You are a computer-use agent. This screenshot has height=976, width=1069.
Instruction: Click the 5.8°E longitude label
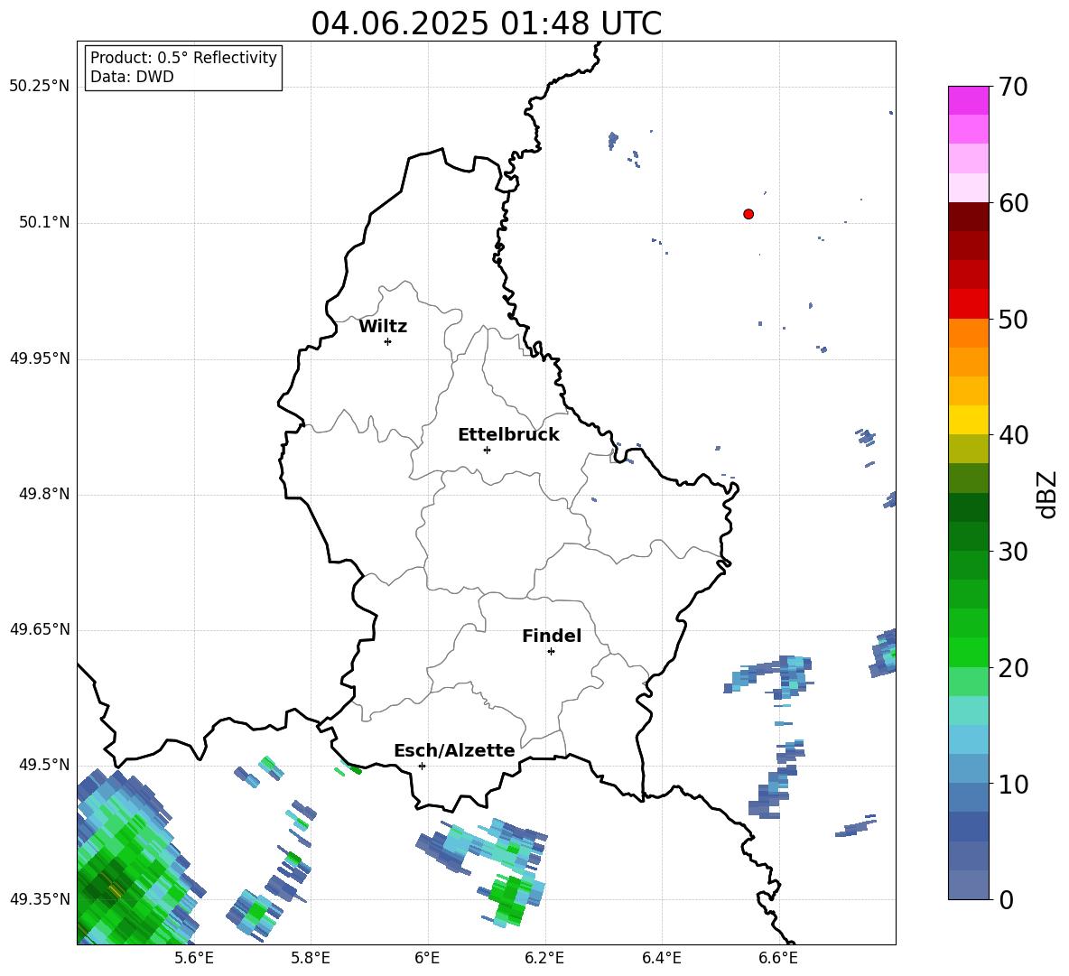[311, 958]
